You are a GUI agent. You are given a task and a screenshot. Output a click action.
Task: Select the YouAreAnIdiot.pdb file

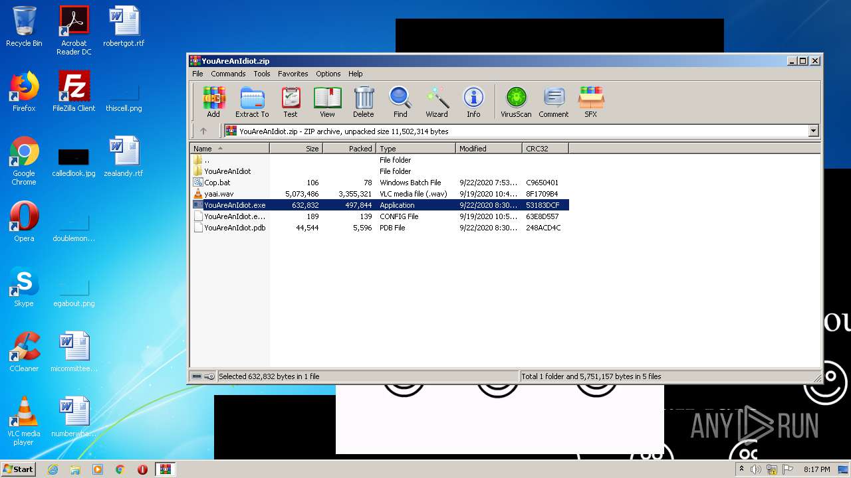point(379,228)
